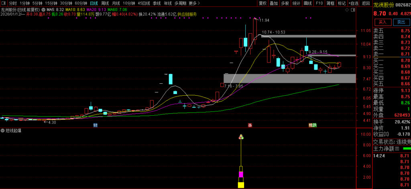411x189 pixels.
Task: Click the 涨 marker on the timeline
Action: point(250,125)
